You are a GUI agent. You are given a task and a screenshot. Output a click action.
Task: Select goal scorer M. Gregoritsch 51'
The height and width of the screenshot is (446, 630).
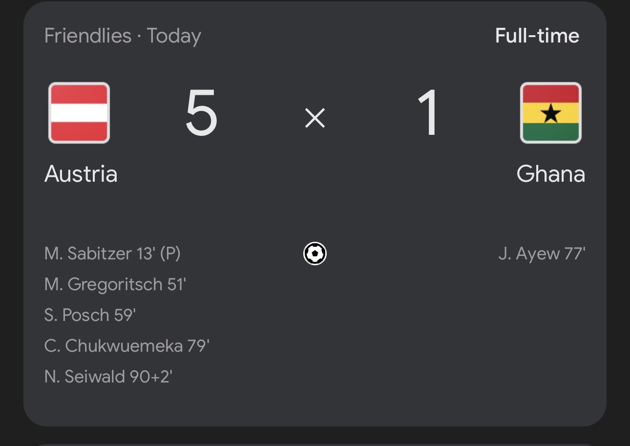pos(115,284)
